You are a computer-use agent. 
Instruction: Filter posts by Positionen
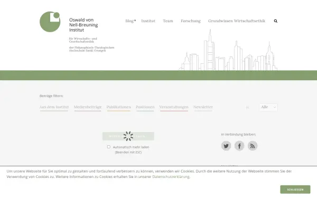click(145, 107)
